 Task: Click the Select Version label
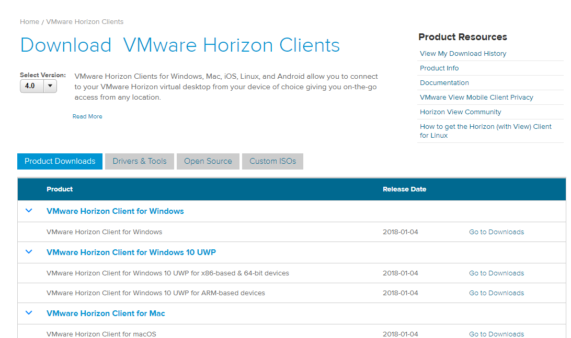(x=43, y=75)
